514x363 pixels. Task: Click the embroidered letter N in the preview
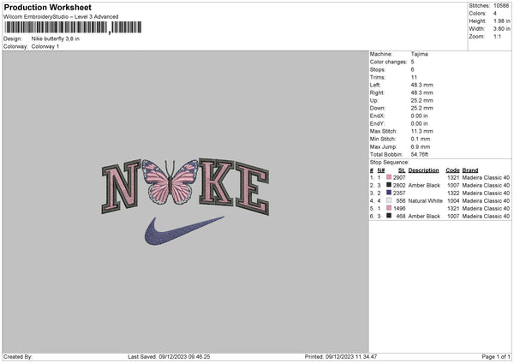pos(122,186)
